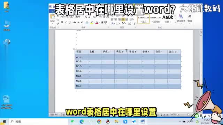Toggle Bold formatting

click(62, 22)
